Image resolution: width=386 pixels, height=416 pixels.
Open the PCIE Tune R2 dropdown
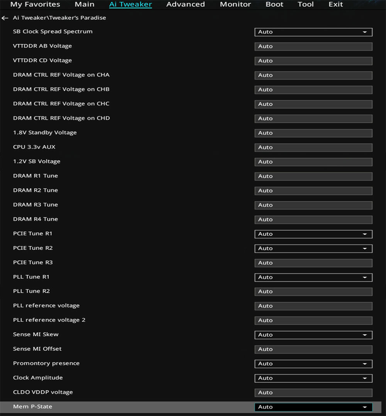pyautogui.click(x=313, y=249)
